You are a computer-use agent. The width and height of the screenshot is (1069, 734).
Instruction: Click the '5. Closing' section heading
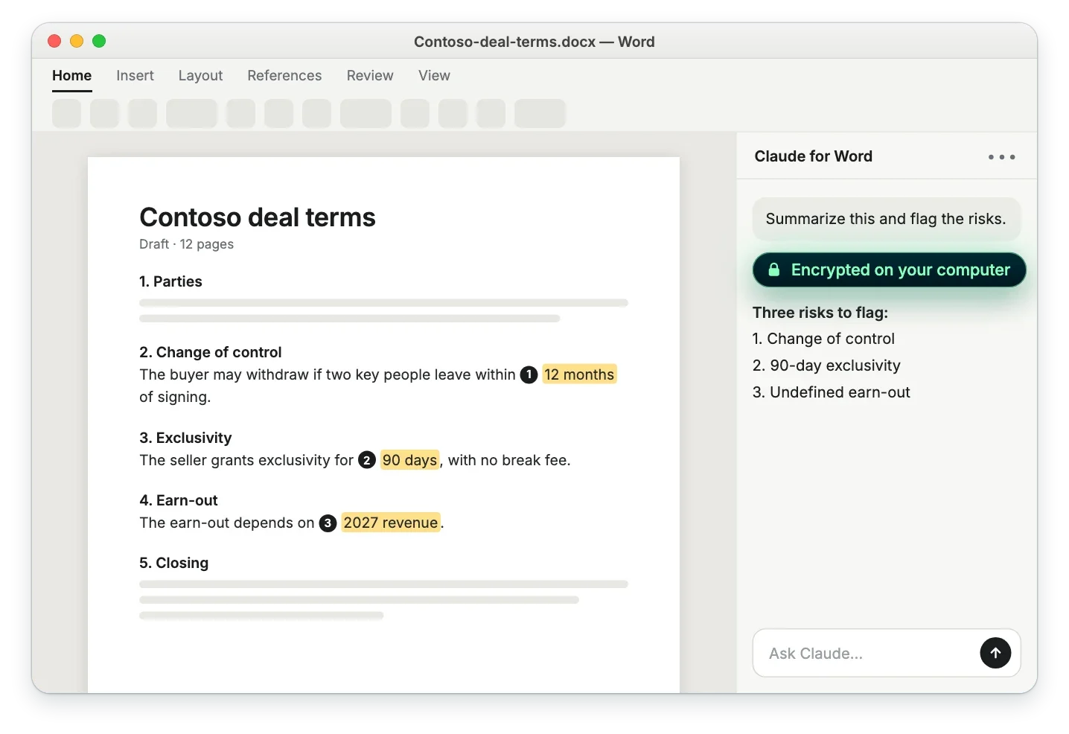click(x=173, y=563)
